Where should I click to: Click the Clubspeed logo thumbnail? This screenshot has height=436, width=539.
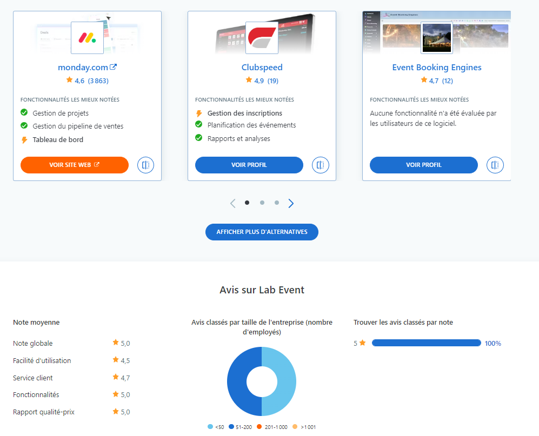point(262,38)
